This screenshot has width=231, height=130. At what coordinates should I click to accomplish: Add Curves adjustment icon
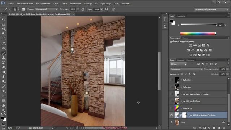(x=199, y=45)
